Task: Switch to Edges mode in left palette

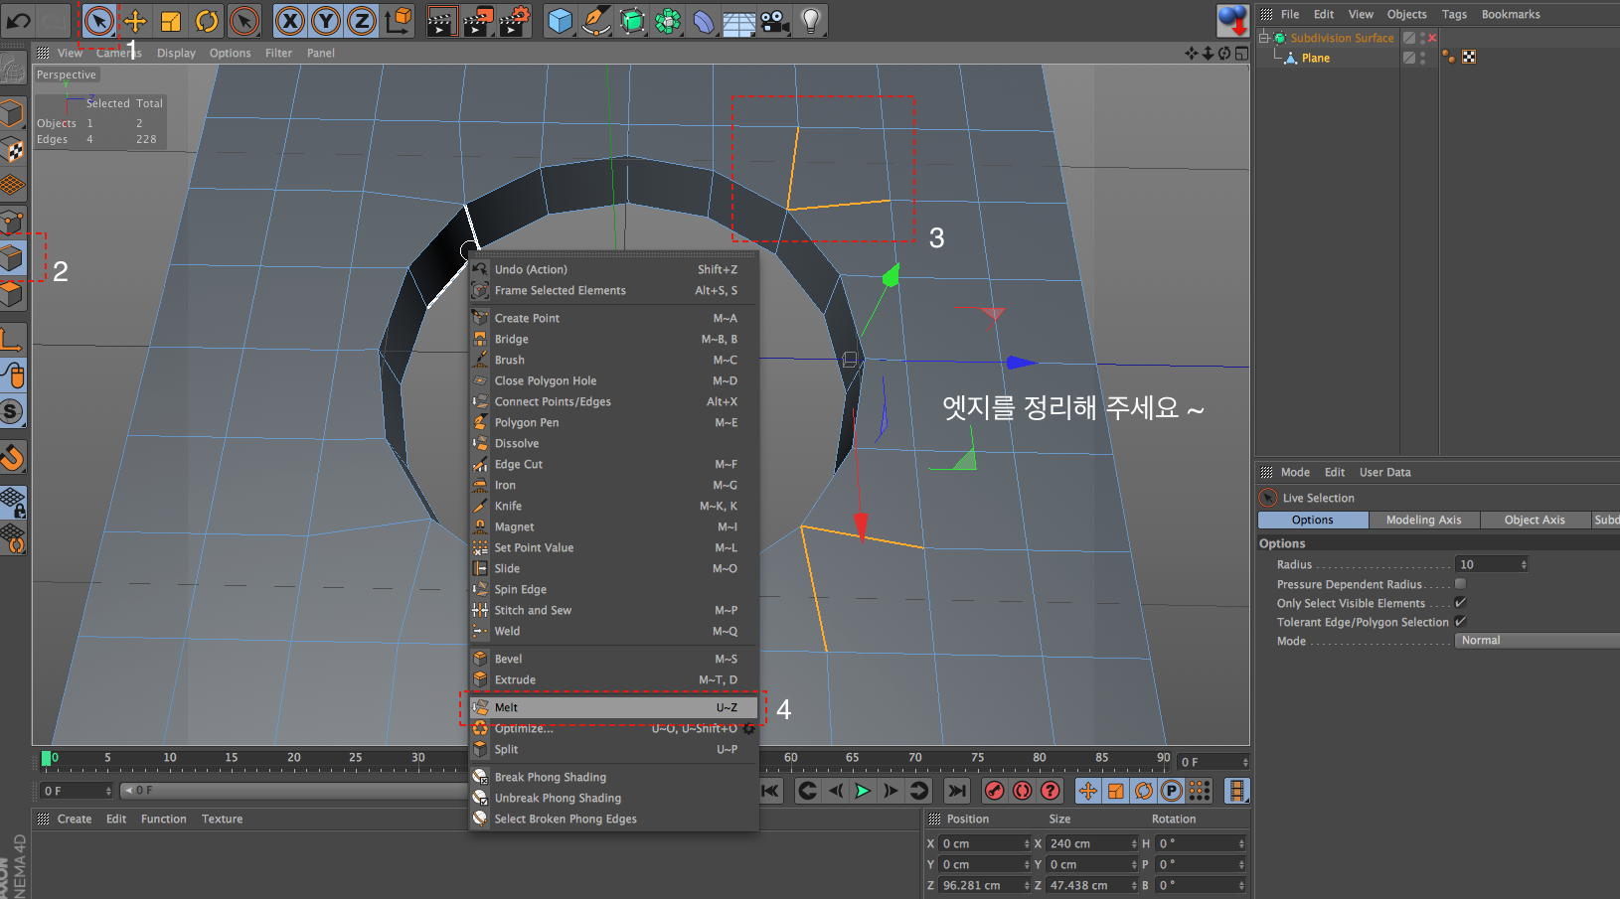Action: point(12,258)
